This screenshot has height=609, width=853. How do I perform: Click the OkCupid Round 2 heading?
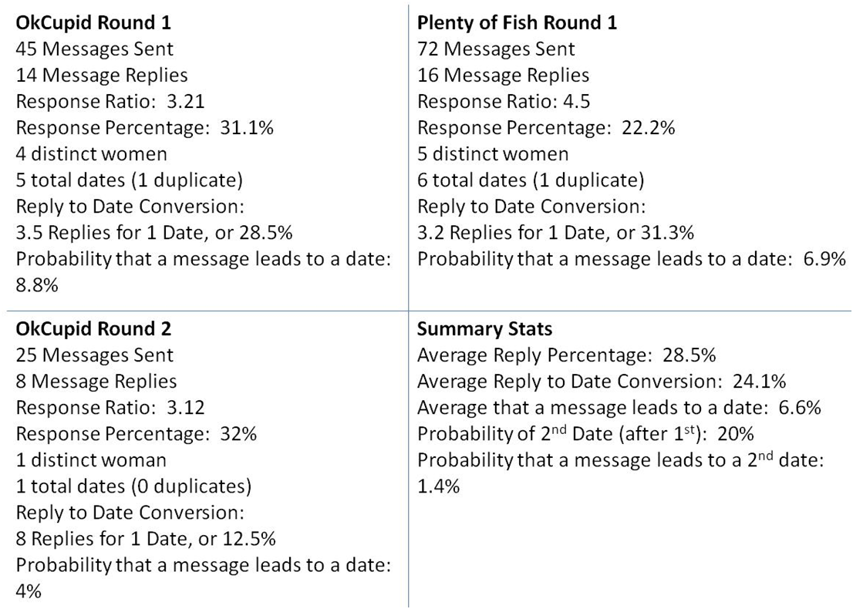pyautogui.click(x=93, y=329)
